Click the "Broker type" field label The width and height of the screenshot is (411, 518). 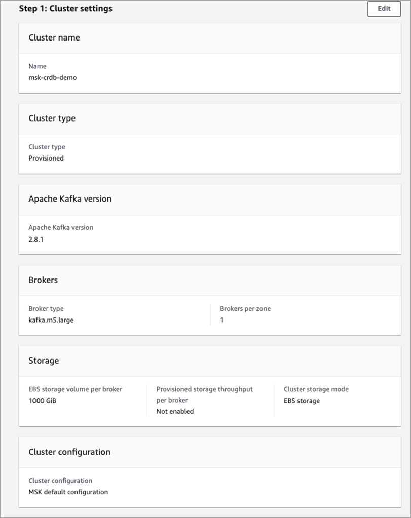pyautogui.click(x=46, y=309)
